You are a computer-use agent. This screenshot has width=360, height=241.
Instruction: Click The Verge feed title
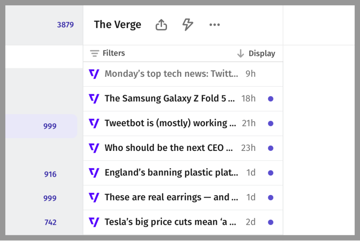point(117,25)
